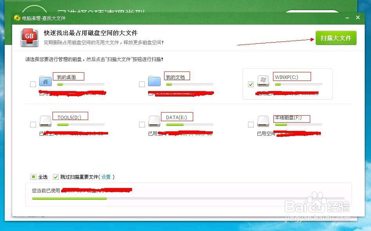Screen dimensions: 371x231
Task: Click the yellow app icon in title bar
Action: point(17,18)
